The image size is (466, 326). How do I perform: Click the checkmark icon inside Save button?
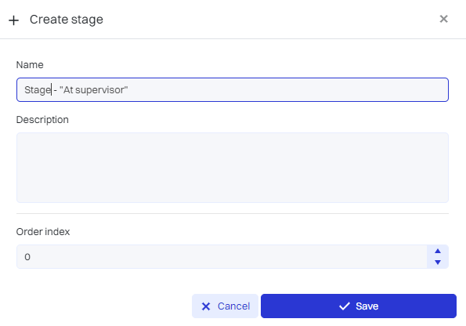(344, 306)
